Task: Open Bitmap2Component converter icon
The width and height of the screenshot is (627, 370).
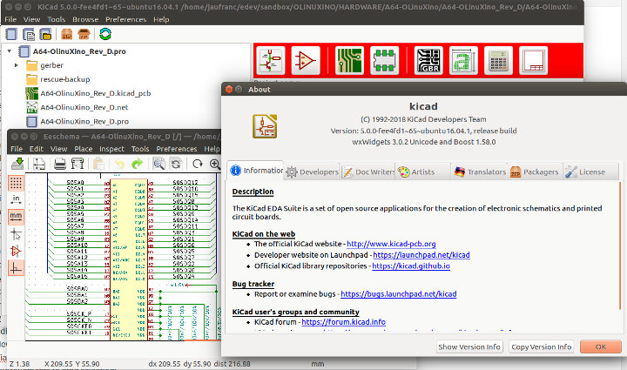Action: (x=463, y=60)
